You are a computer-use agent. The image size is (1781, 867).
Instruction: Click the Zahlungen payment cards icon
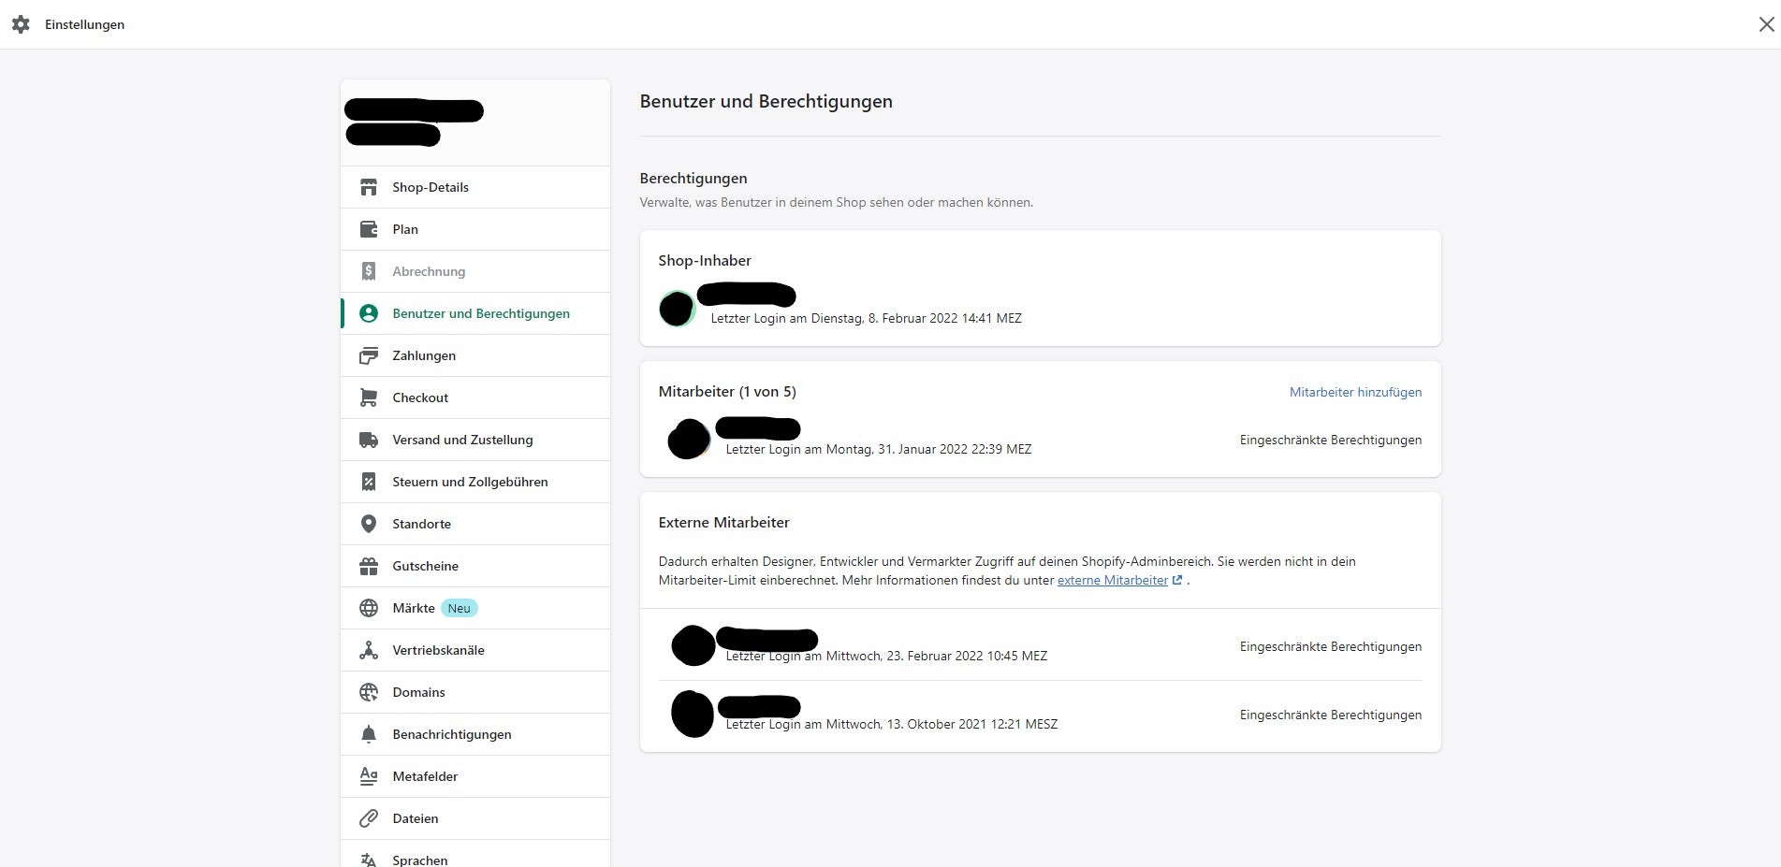pyautogui.click(x=369, y=355)
